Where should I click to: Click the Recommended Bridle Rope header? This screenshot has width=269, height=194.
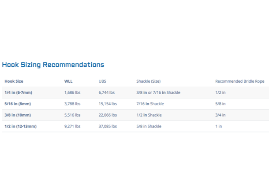240,81
